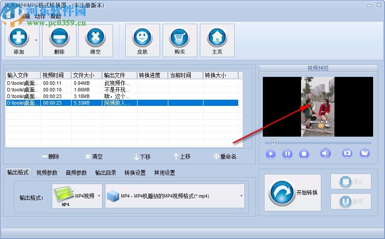Click the video preview thumbnail
Viewport: 385px width, 239px height.
click(x=318, y=106)
